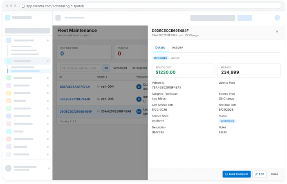This screenshot has width=287, height=184.
Task: Click the Notes value sssss
Action: 222,132
